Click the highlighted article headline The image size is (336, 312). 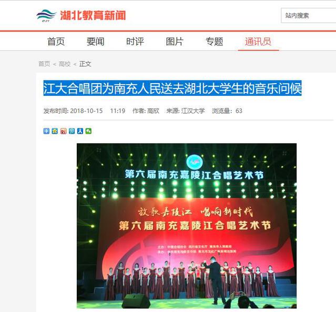pyautogui.click(x=172, y=88)
